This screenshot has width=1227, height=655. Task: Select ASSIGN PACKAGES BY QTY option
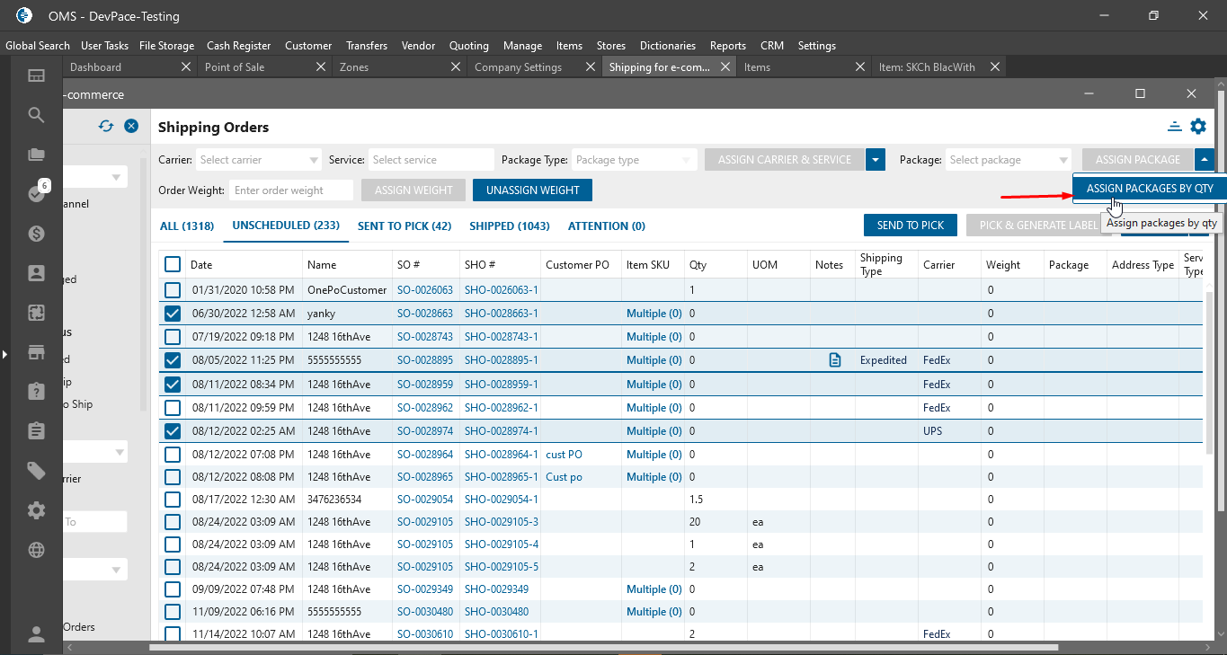1149,189
